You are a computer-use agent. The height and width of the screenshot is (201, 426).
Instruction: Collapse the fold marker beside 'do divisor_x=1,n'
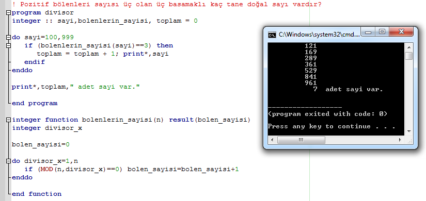coord(9,161)
